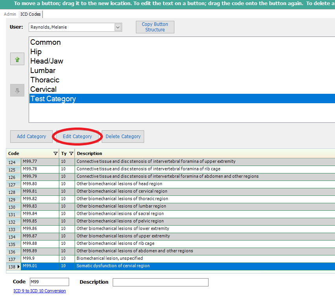Select the ICD Codes tab
The height and width of the screenshot is (299, 335).
pos(31,14)
